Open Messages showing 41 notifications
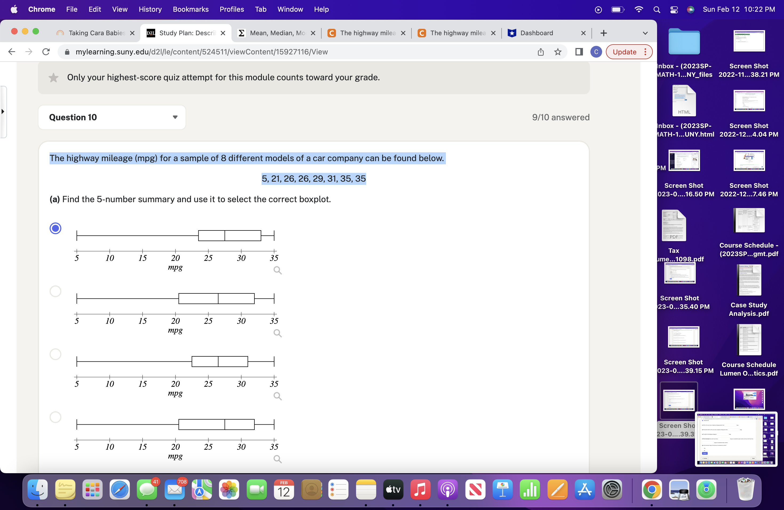The width and height of the screenshot is (784, 510). (147, 490)
